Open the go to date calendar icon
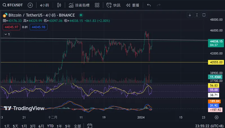The width and height of the screenshot is (225, 128). [89, 126]
